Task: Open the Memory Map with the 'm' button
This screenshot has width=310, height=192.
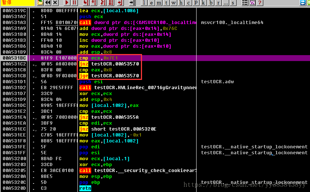Action: 159,3
